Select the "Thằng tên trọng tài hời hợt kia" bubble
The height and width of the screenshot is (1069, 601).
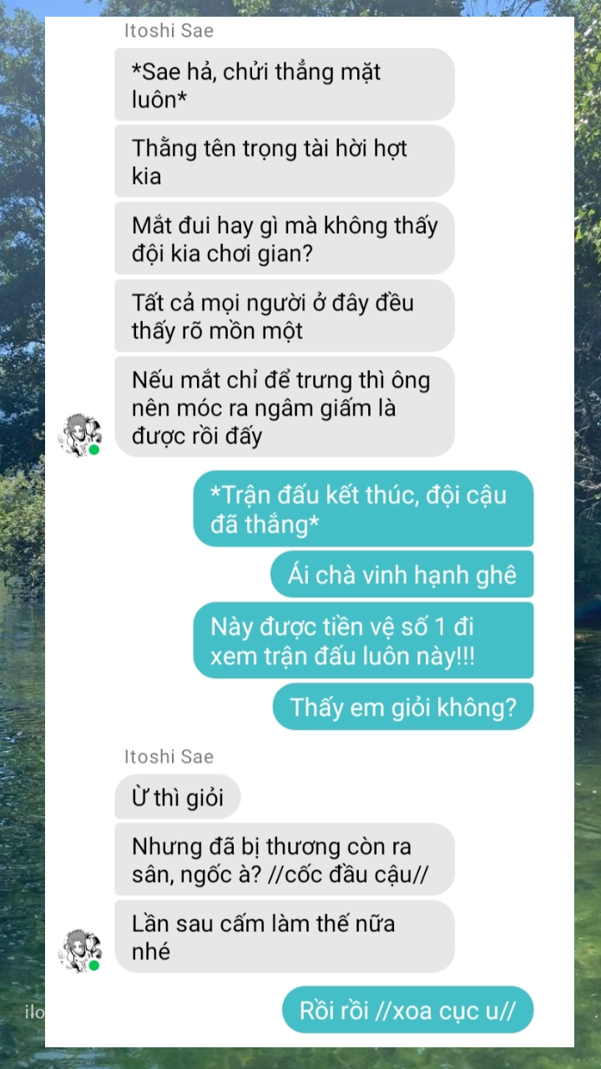[285, 161]
